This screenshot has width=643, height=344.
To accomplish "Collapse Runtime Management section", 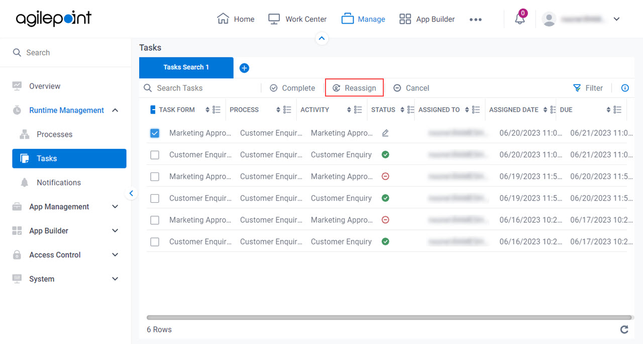I will [x=115, y=110].
